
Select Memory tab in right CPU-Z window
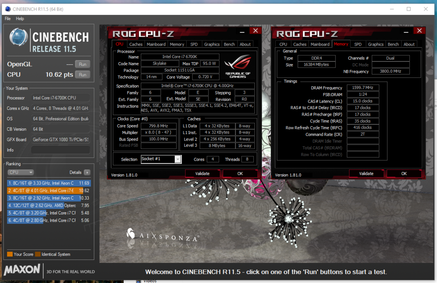click(x=341, y=44)
